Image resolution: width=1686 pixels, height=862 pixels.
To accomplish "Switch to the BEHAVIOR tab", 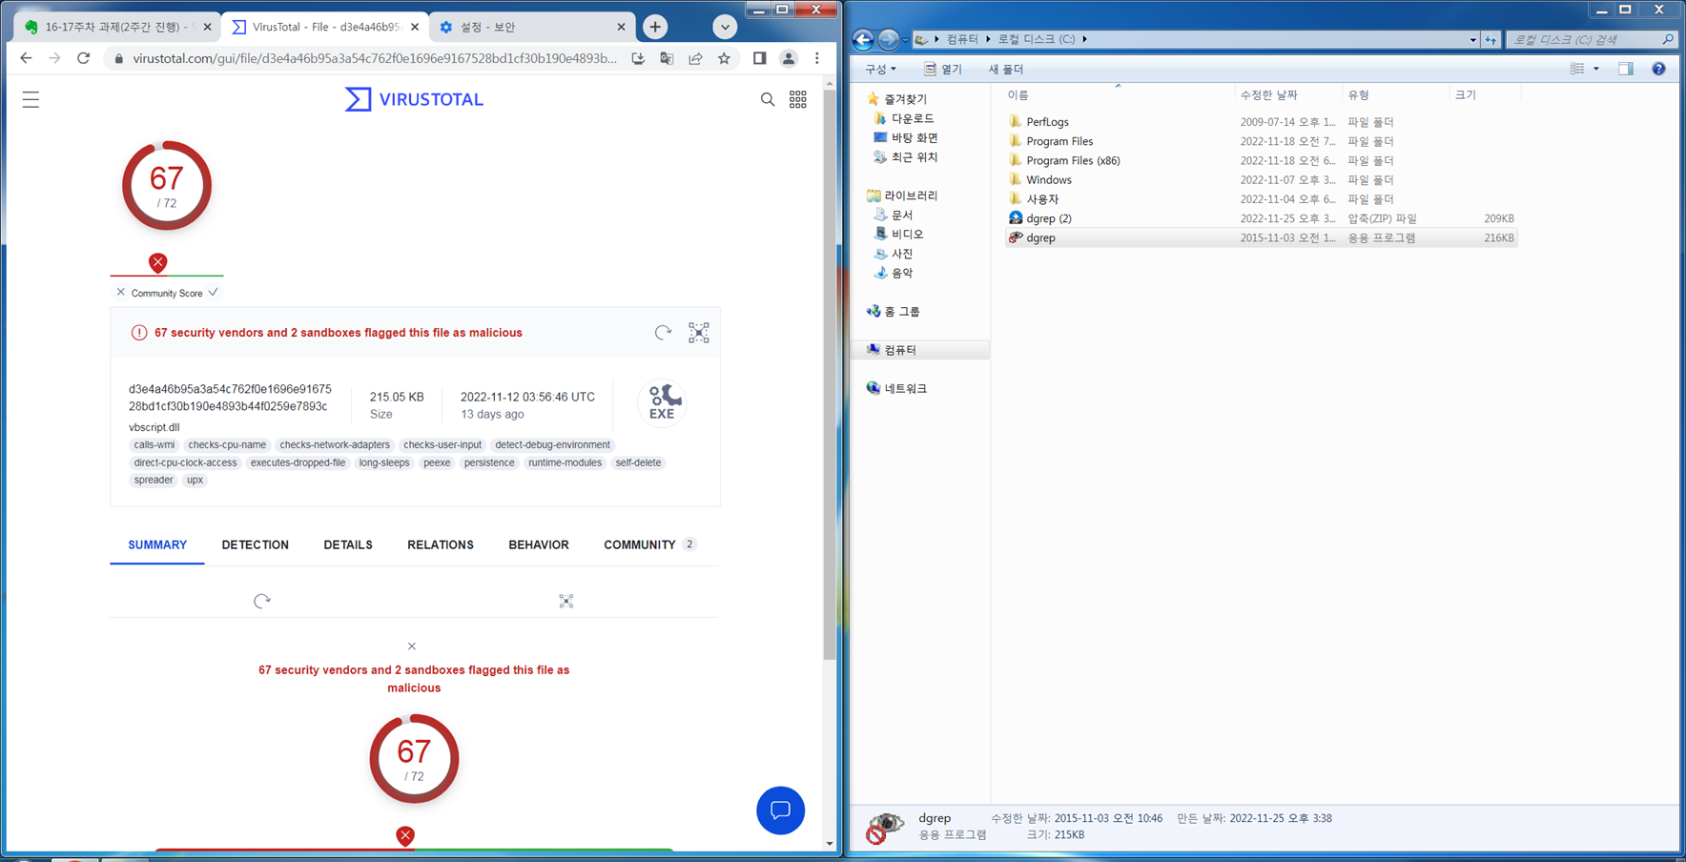I will [x=539, y=544].
